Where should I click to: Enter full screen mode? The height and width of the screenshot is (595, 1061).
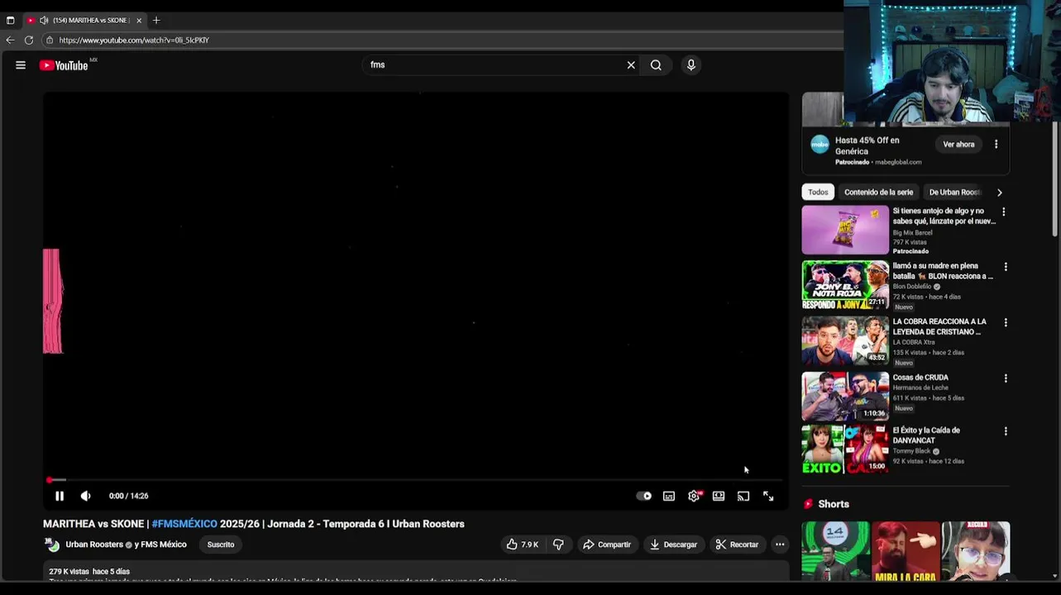click(768, 496)
